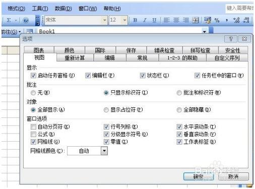Select Hide all objects radio button
Image resolution: width=255 pixels, height=189 pixels.
click(179, 110)
